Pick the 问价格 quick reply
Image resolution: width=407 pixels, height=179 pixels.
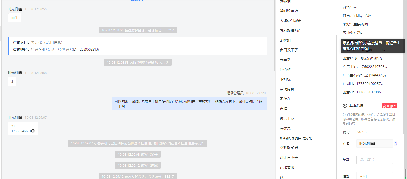pos(285,70)
